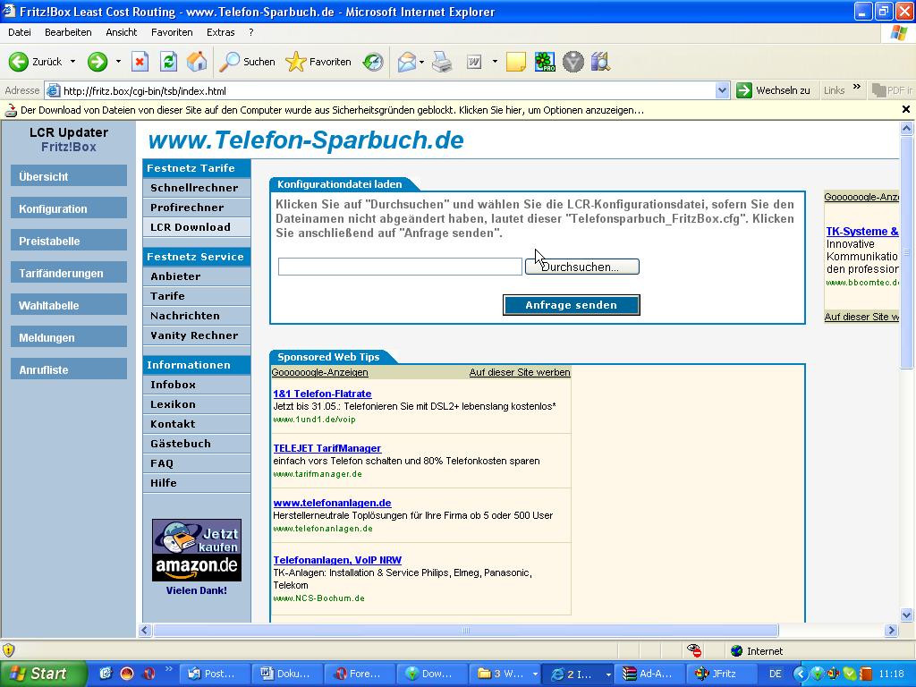Print the page using the printer icon
The height and width of the screenshot is (687, 916).
pos(442,62)
